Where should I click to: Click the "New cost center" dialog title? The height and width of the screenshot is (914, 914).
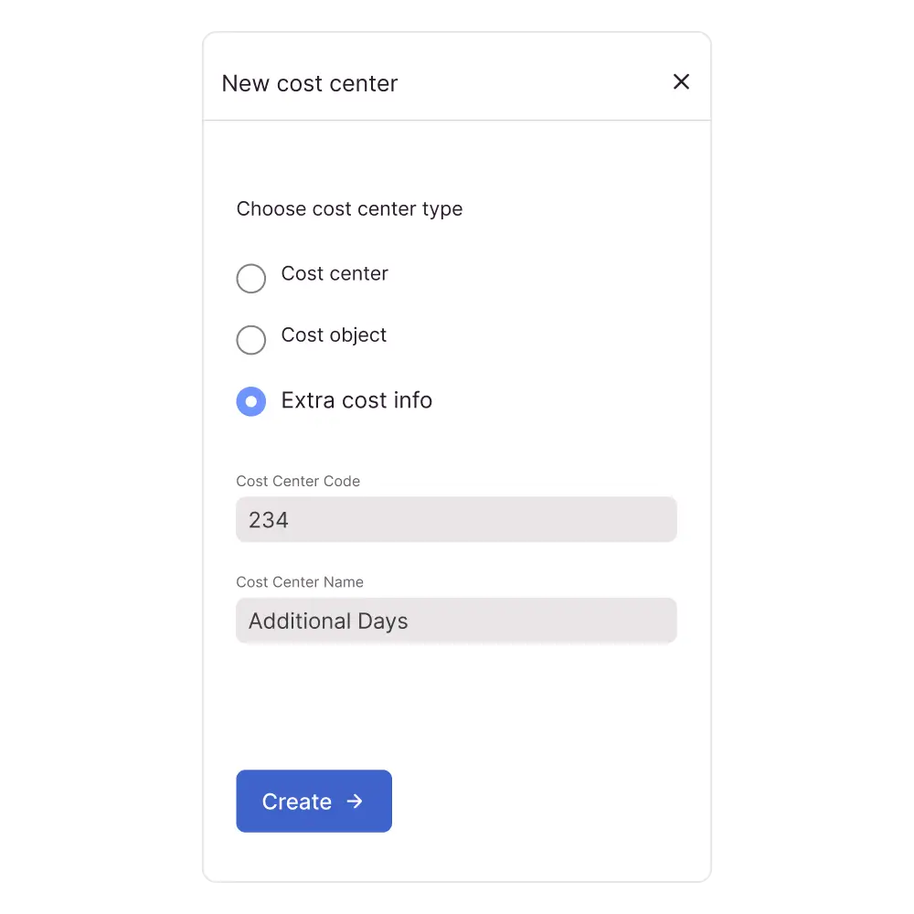tap(310, 83)
